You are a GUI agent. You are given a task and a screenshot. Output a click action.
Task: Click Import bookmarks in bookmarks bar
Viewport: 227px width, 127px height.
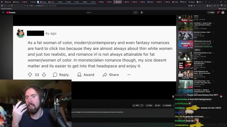pyautogui.click(x=6, y=9)
